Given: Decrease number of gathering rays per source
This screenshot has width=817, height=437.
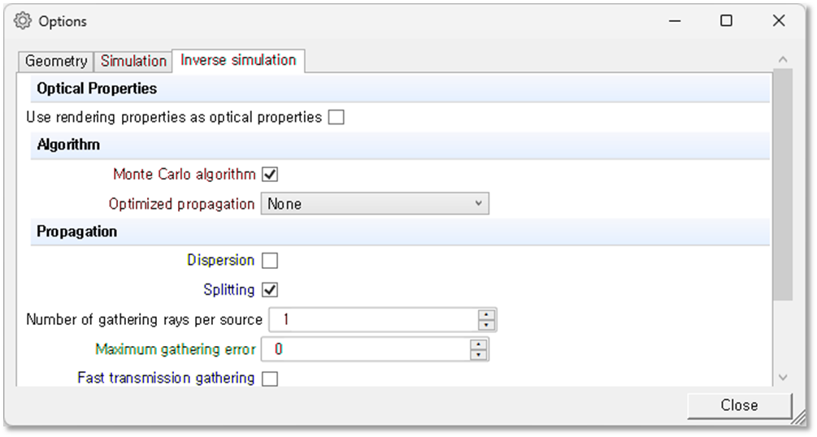Looking at the screenshot, I should pos(487,325).
